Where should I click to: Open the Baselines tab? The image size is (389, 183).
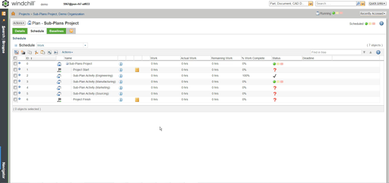tap(56, 31)
